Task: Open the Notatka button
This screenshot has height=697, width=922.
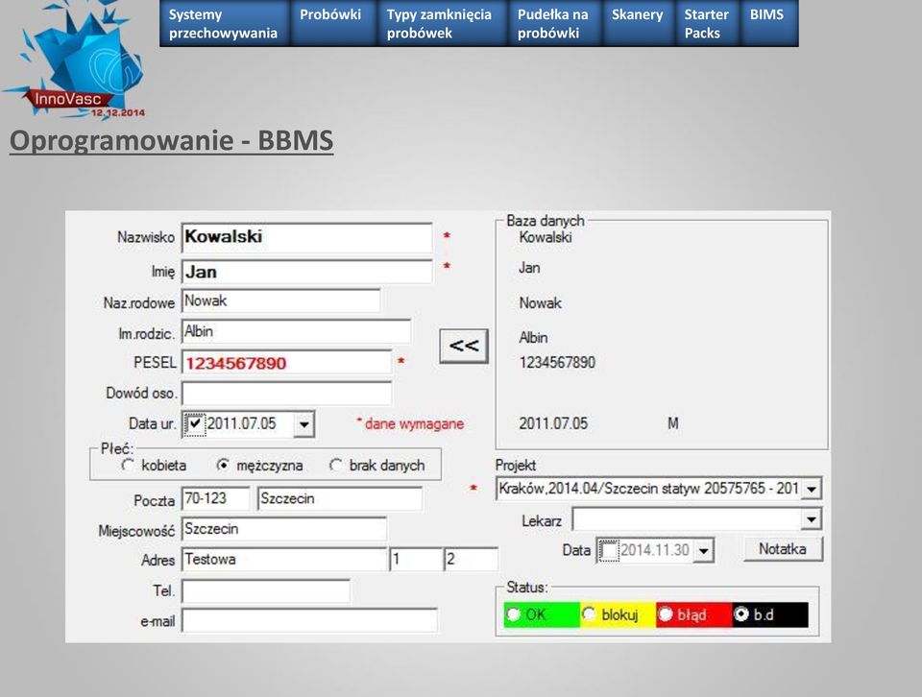Action: [x=783, y=549]
